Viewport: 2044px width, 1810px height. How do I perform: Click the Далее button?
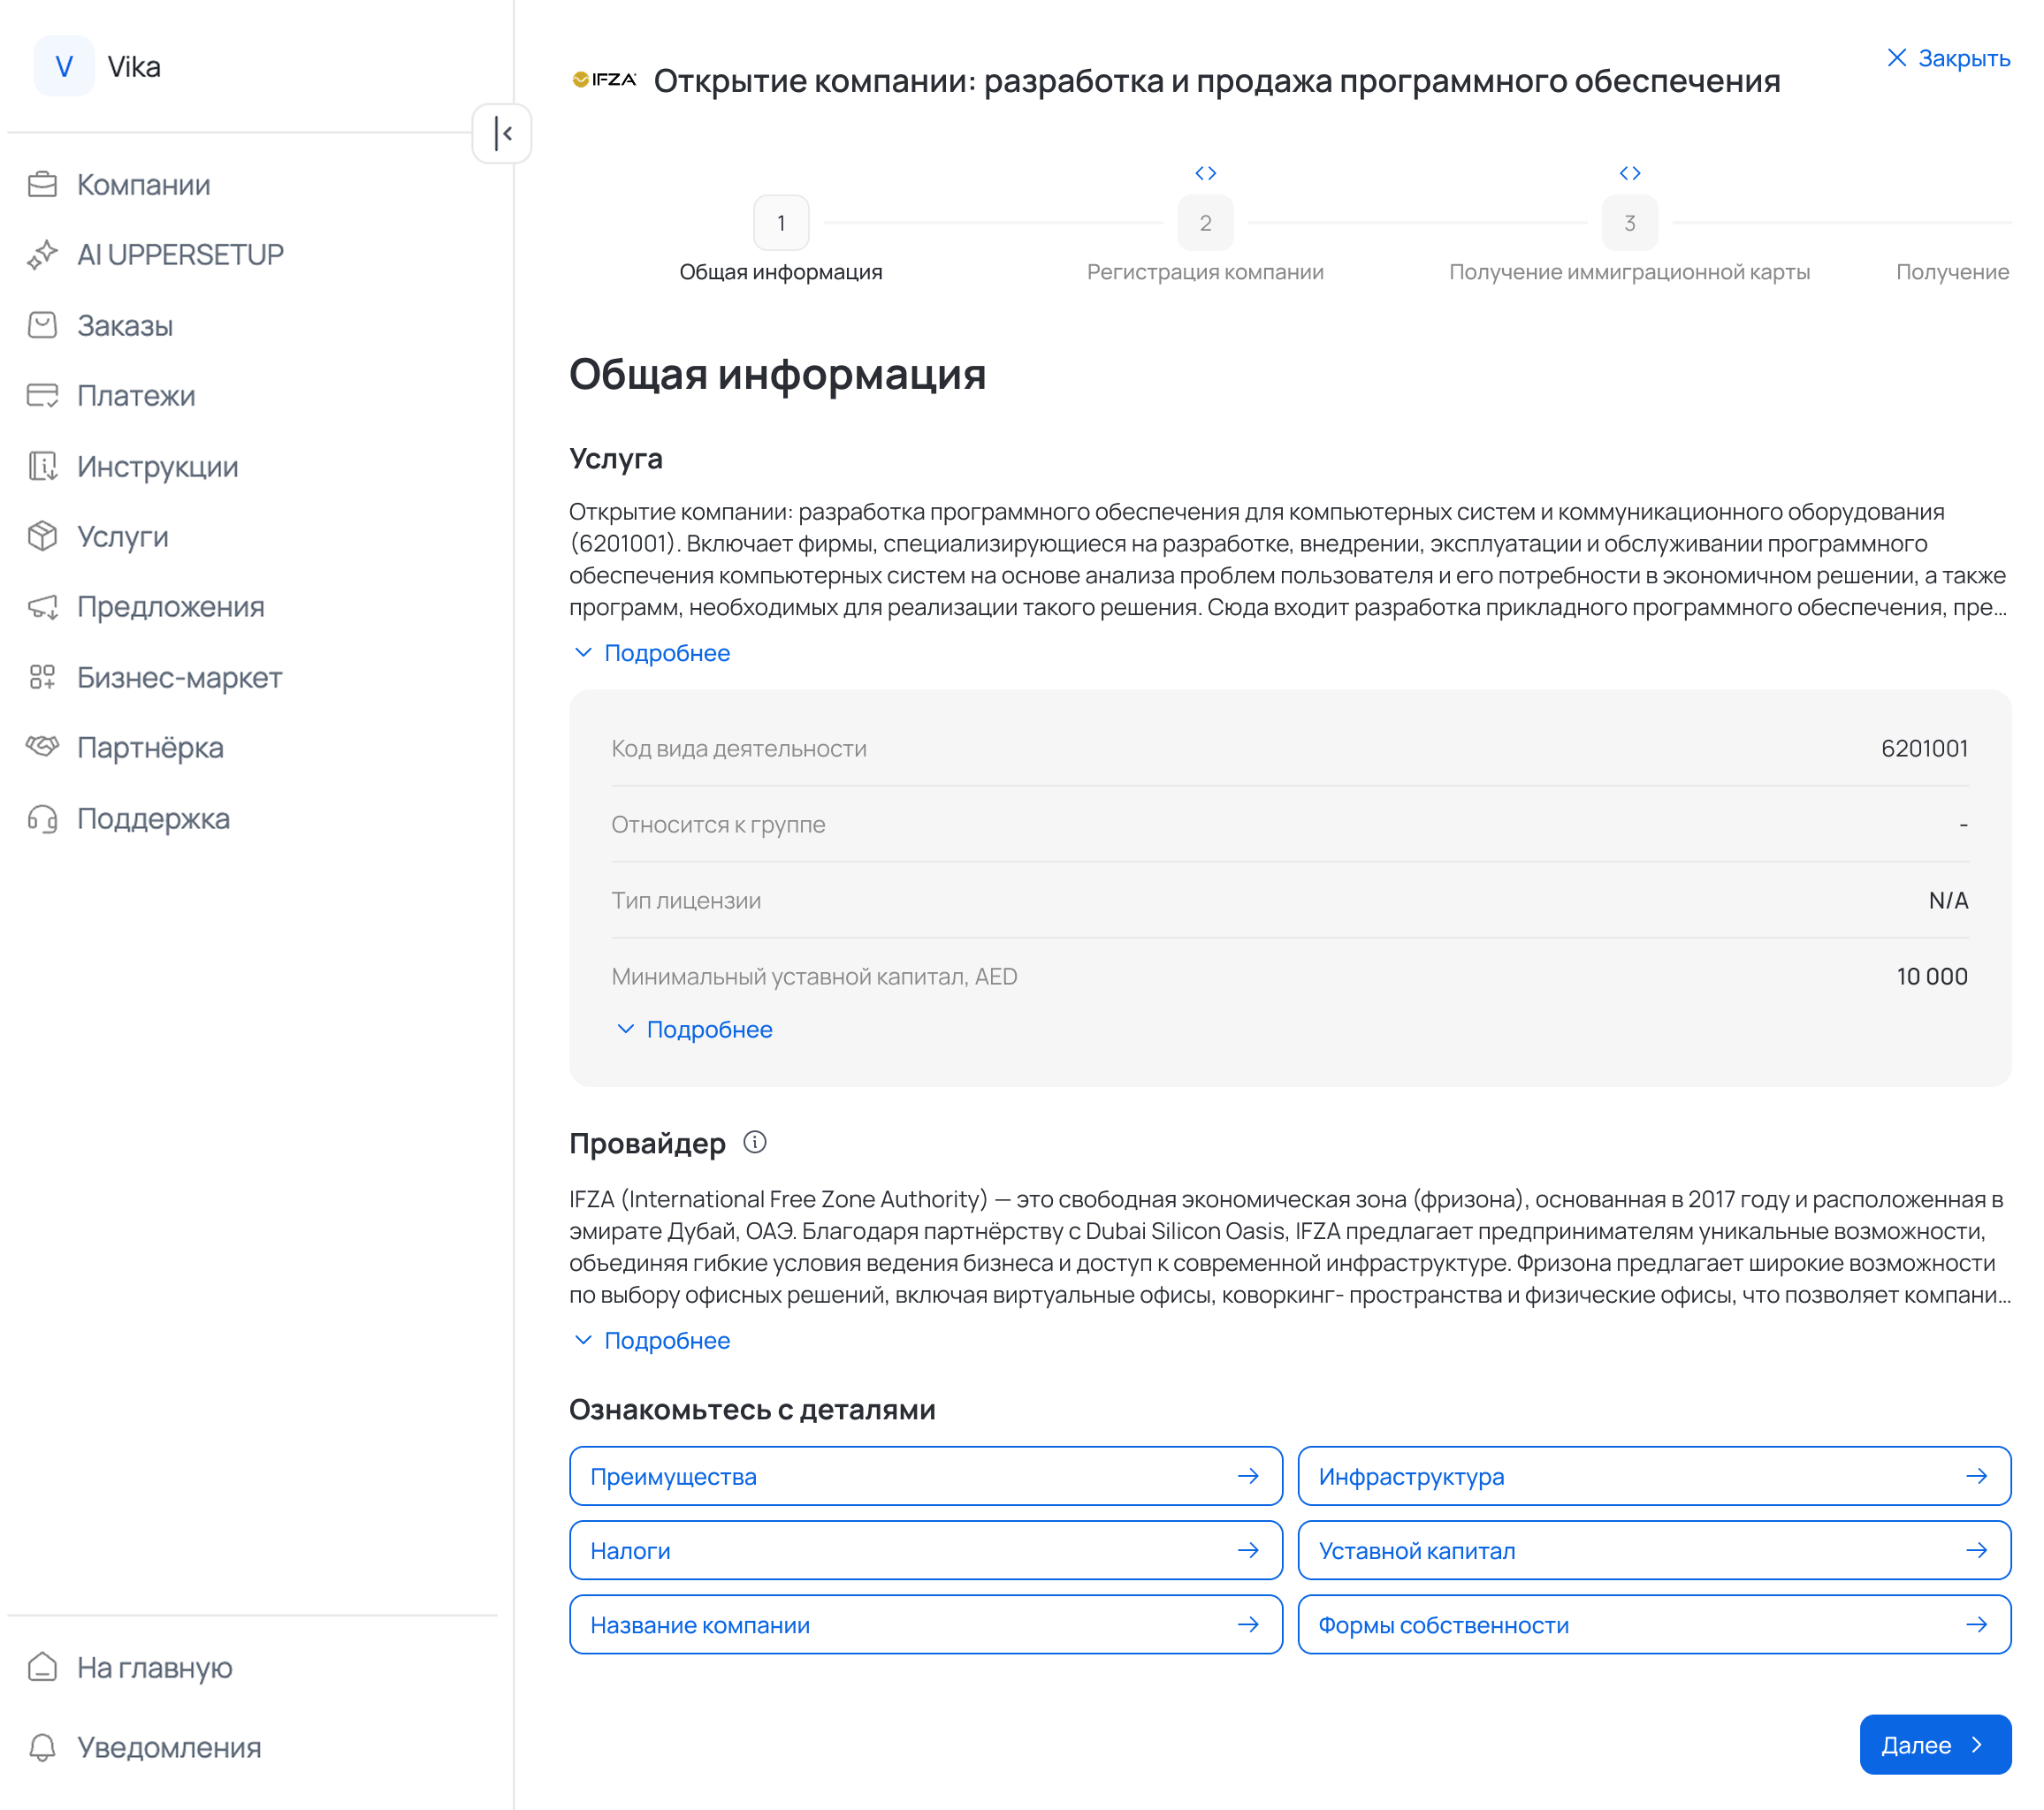tap(1935, 1745)
